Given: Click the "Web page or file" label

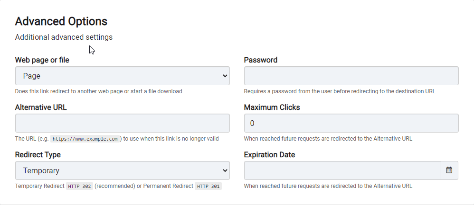Looking at the screenshot, I should [42, 60].
